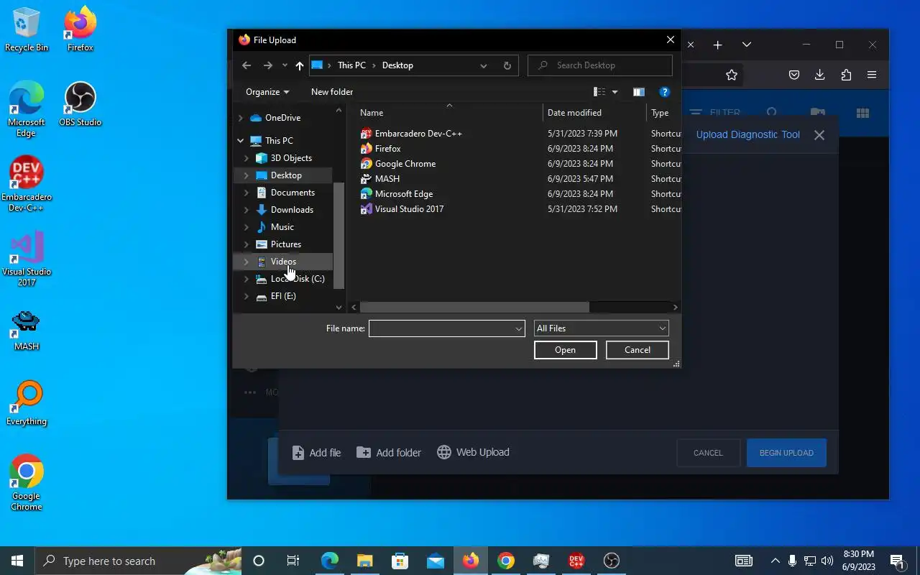Create a New folder
This screenshot has width=920, height=575.
(332, 92)
